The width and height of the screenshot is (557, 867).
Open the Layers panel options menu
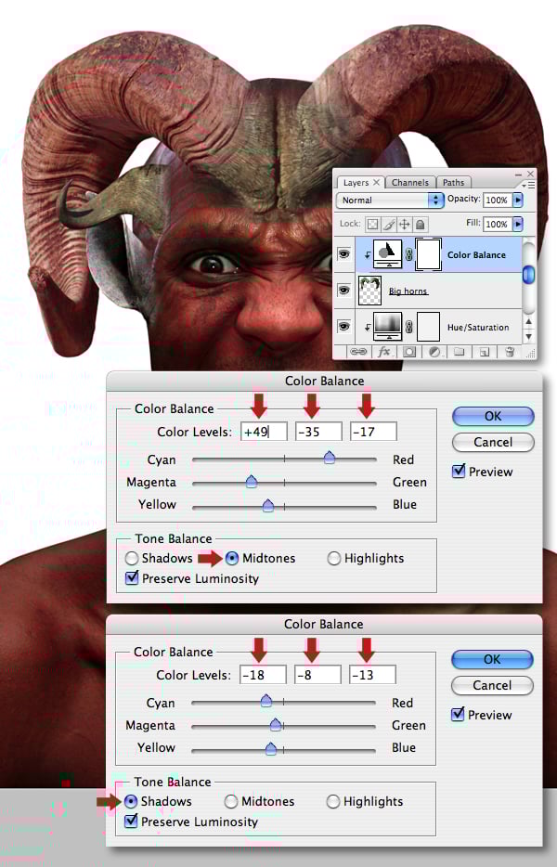528,186
